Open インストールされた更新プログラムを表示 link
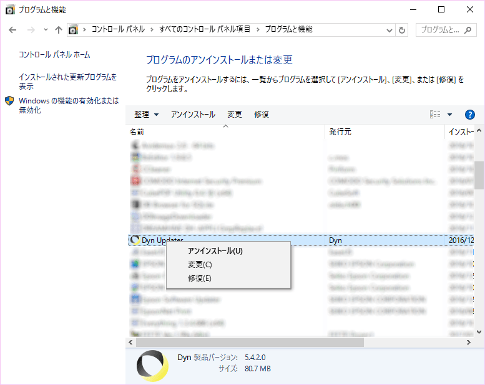This screenshot has width=485, height=385. click(67, 82)
